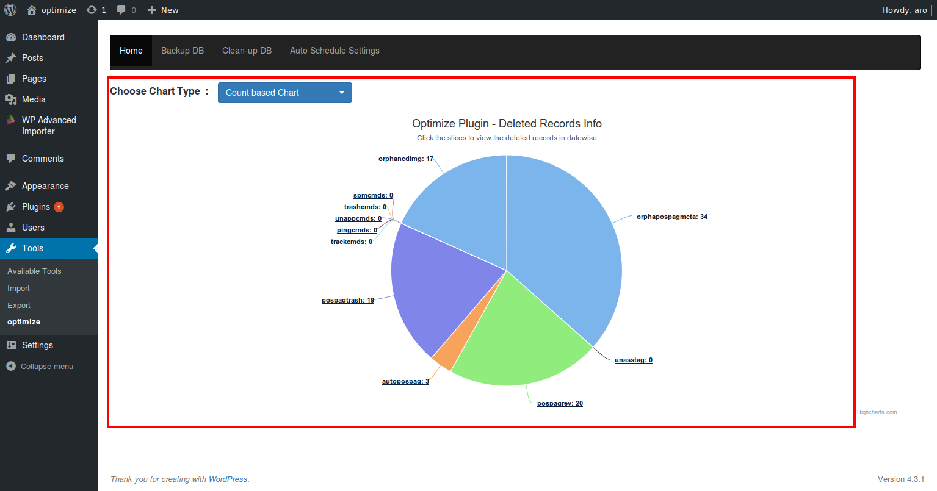Click the Posts pushpin icon
Screen dimensions: 937x491
pos(11,58)
